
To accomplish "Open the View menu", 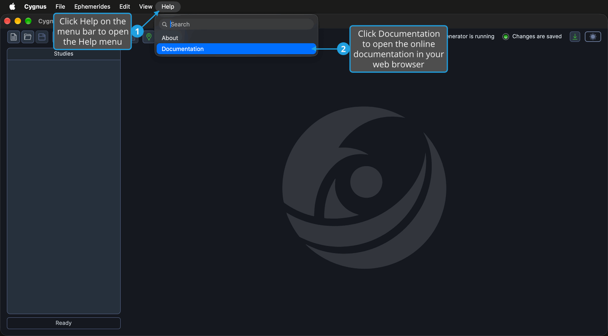I will pos(146,7).
